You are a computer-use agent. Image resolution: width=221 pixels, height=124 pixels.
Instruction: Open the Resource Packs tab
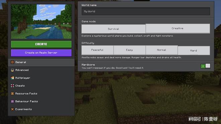tap(41, 94)
